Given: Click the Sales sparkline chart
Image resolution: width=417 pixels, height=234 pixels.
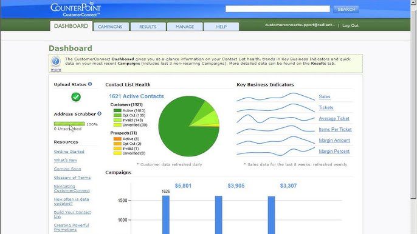Looking at the screenshot, I should [x=275, y=97].
